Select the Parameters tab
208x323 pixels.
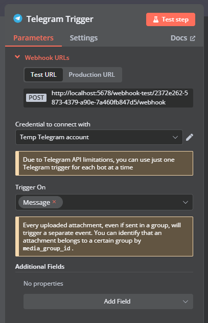[33, 38]
